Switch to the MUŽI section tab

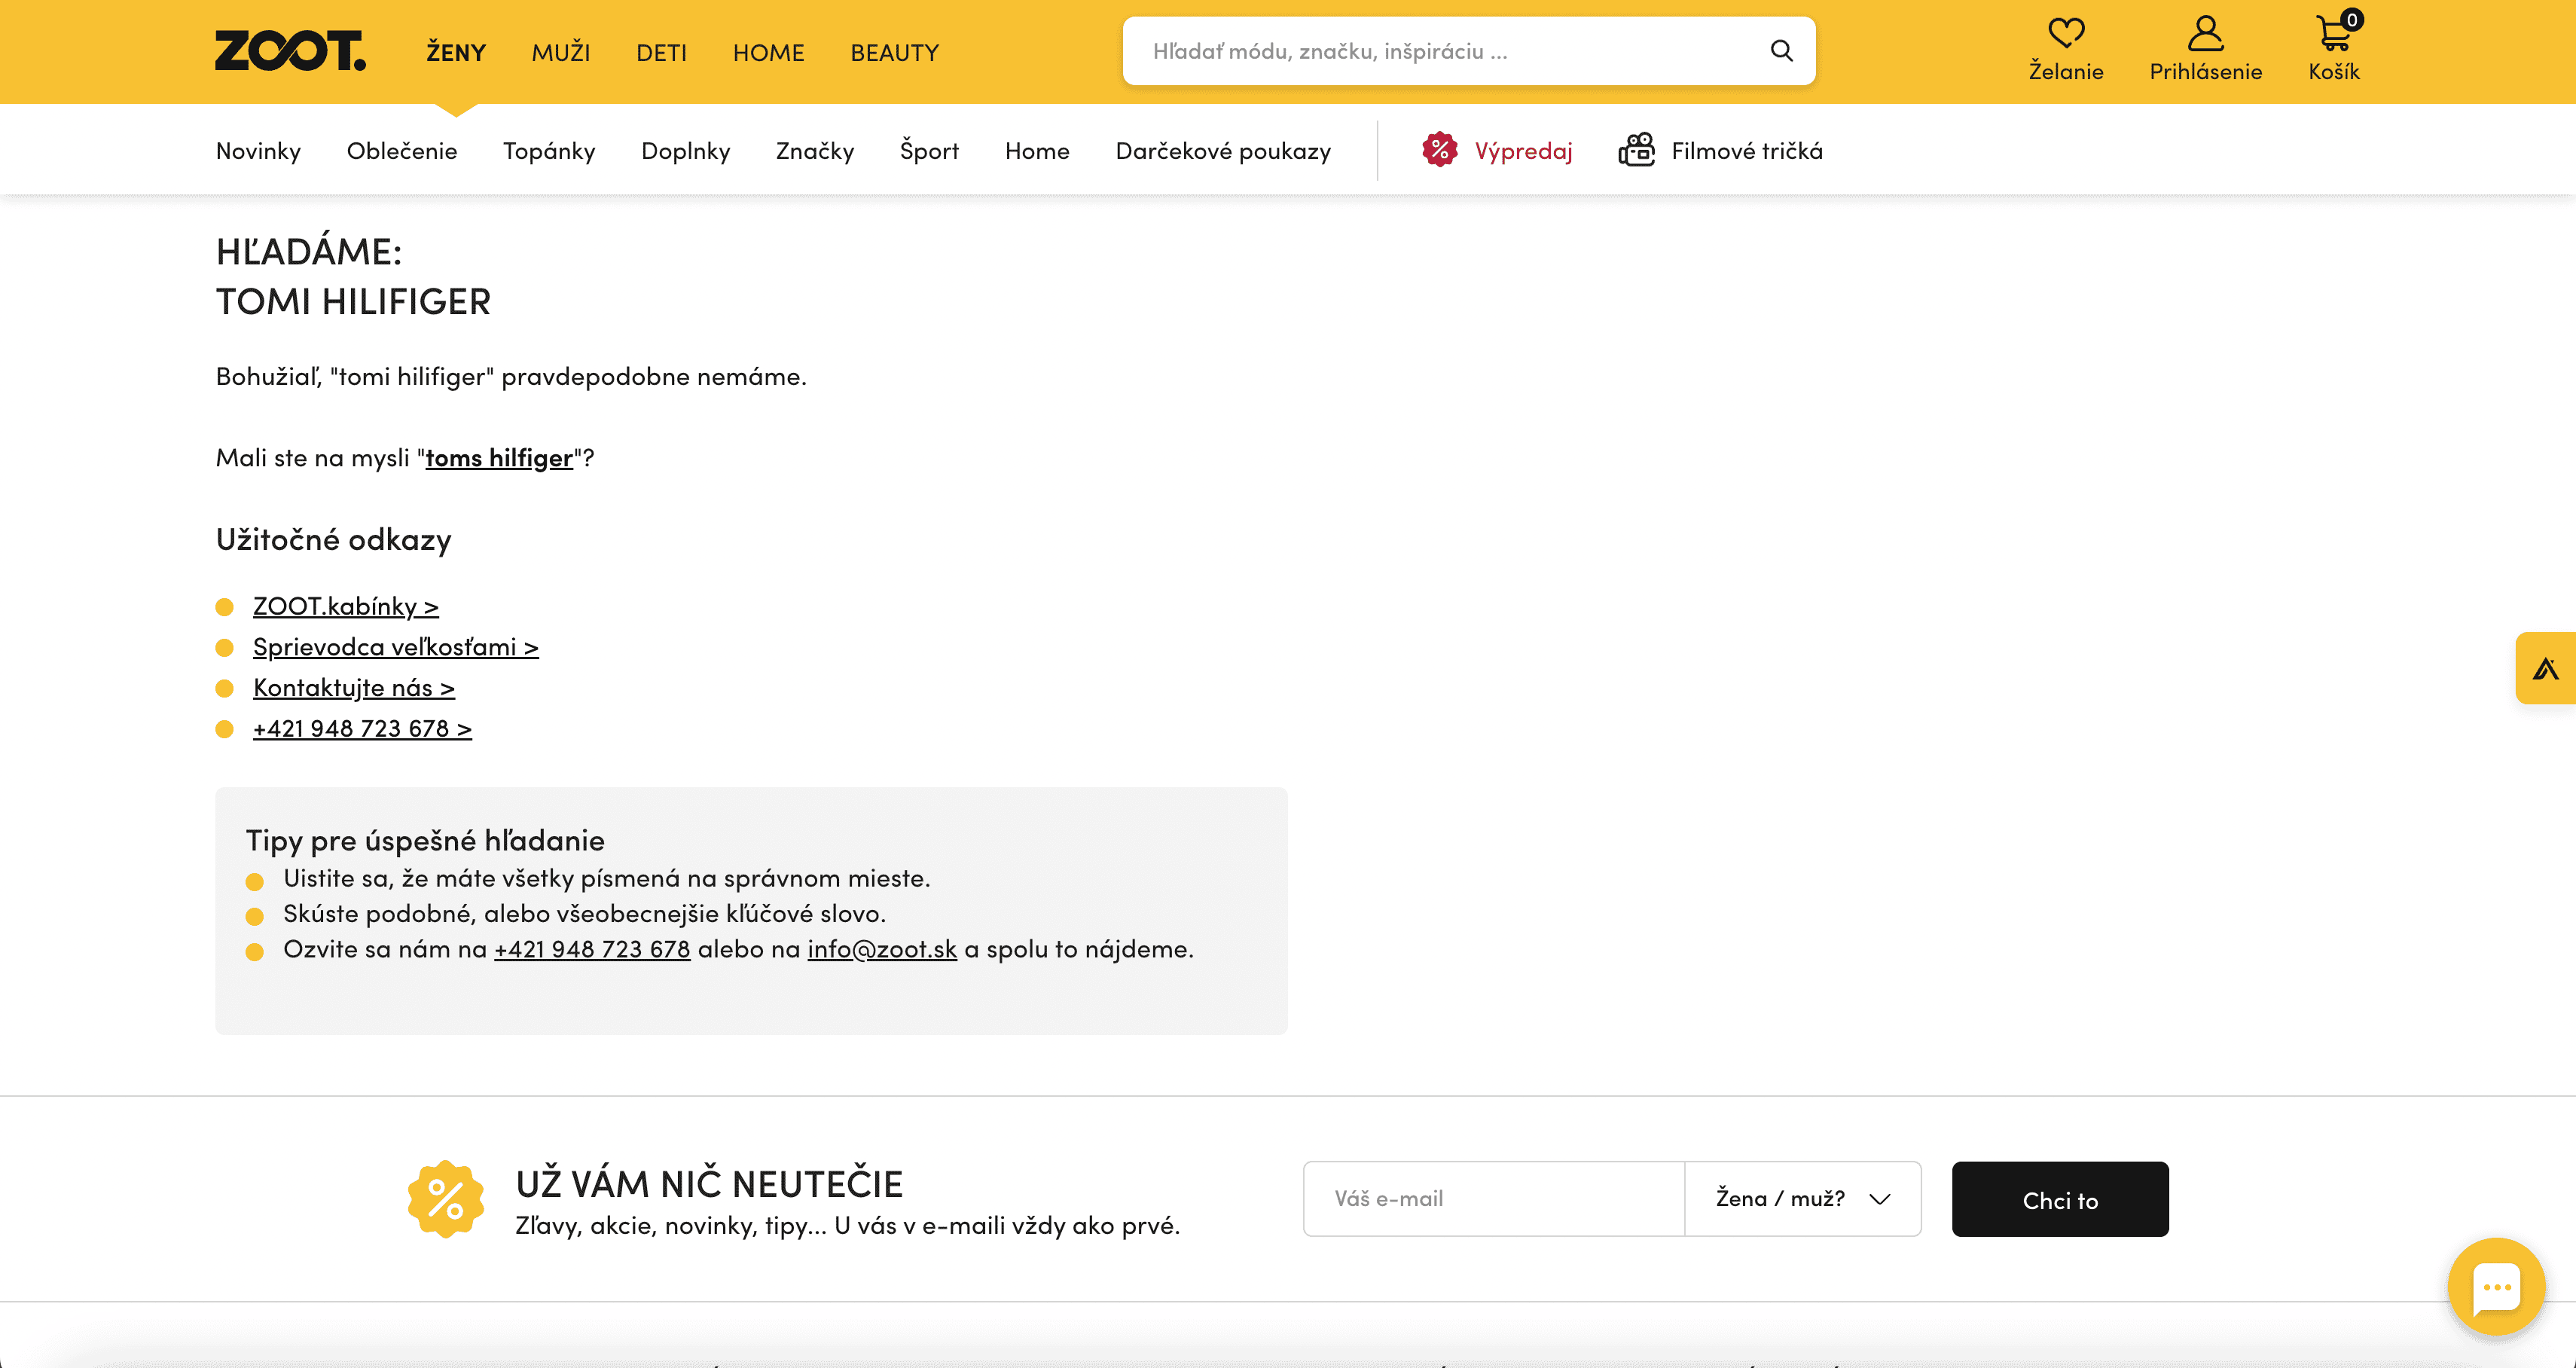[x=560, y=52]
